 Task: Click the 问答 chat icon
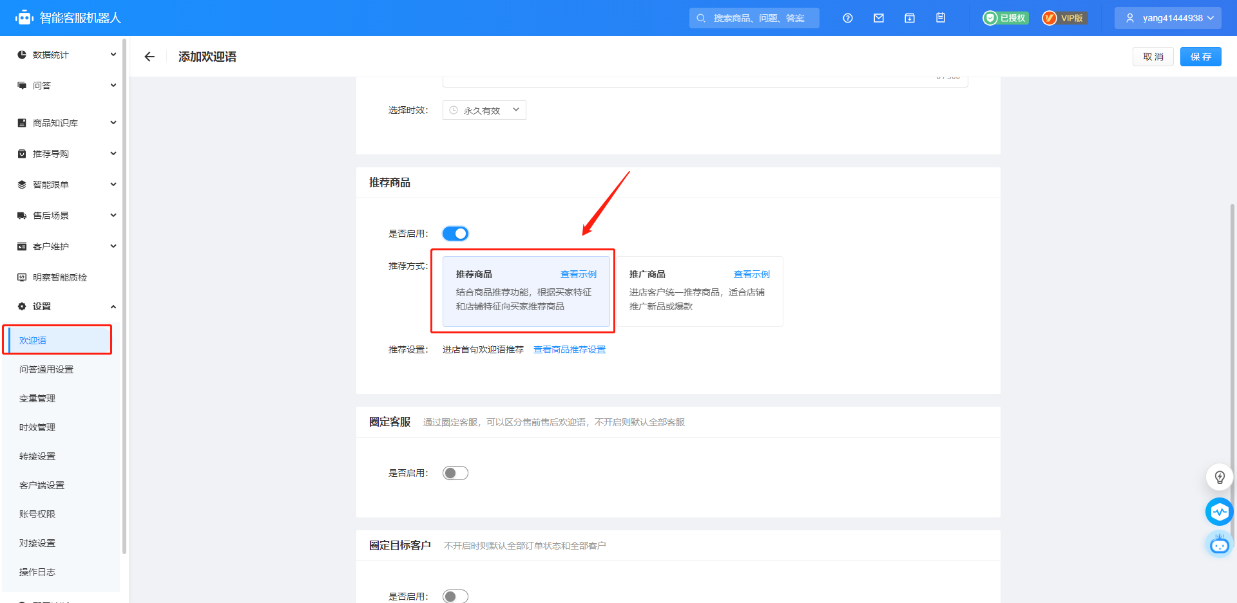pyautogui.click(x=22, y=86)
